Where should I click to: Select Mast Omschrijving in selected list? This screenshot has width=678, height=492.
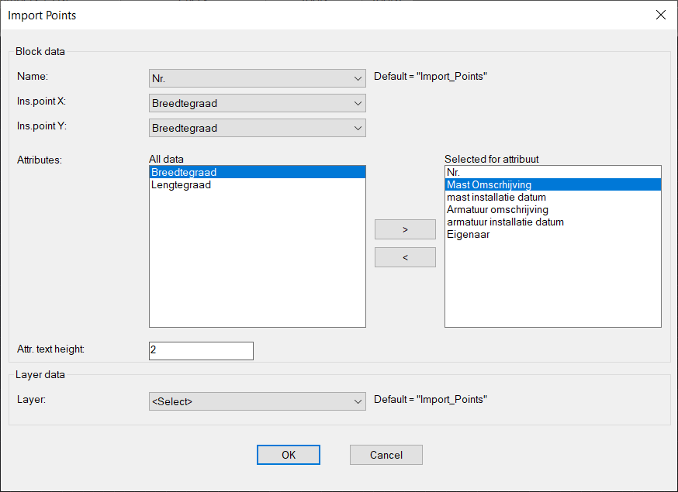tap(553, 185)
